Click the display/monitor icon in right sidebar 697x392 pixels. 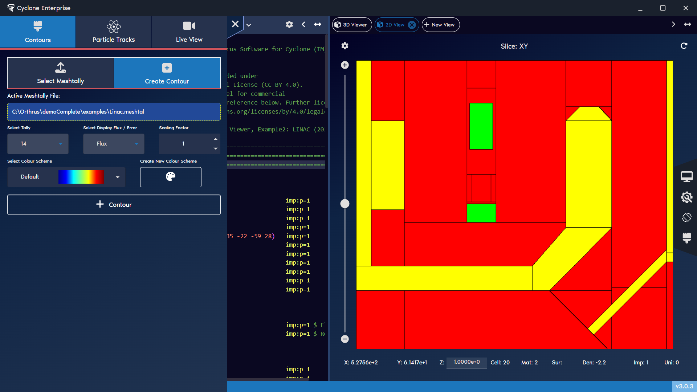[687, 177]
